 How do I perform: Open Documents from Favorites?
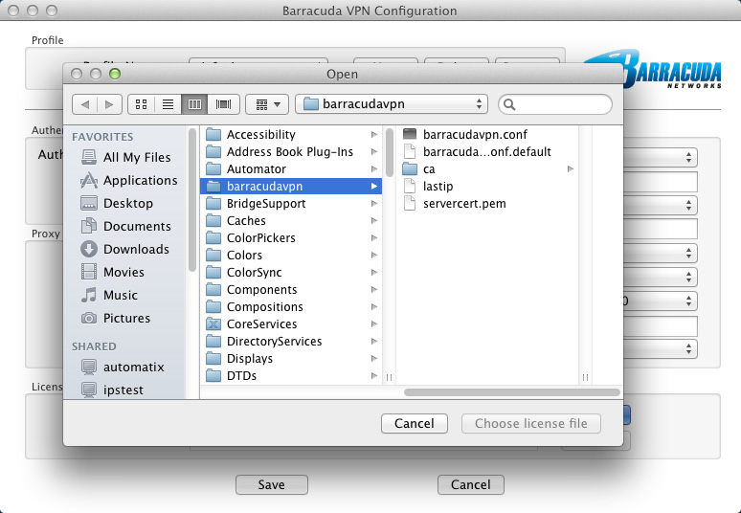[125, 226]
